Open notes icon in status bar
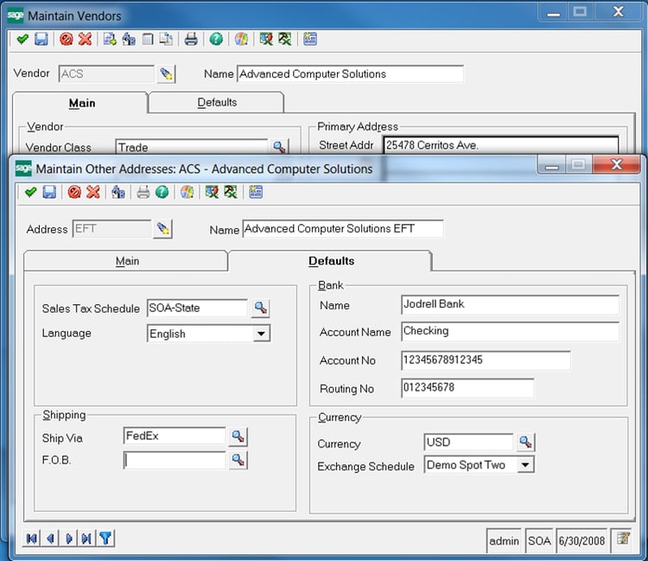Viewport: 648px width, 561px height. pos(622,540)
